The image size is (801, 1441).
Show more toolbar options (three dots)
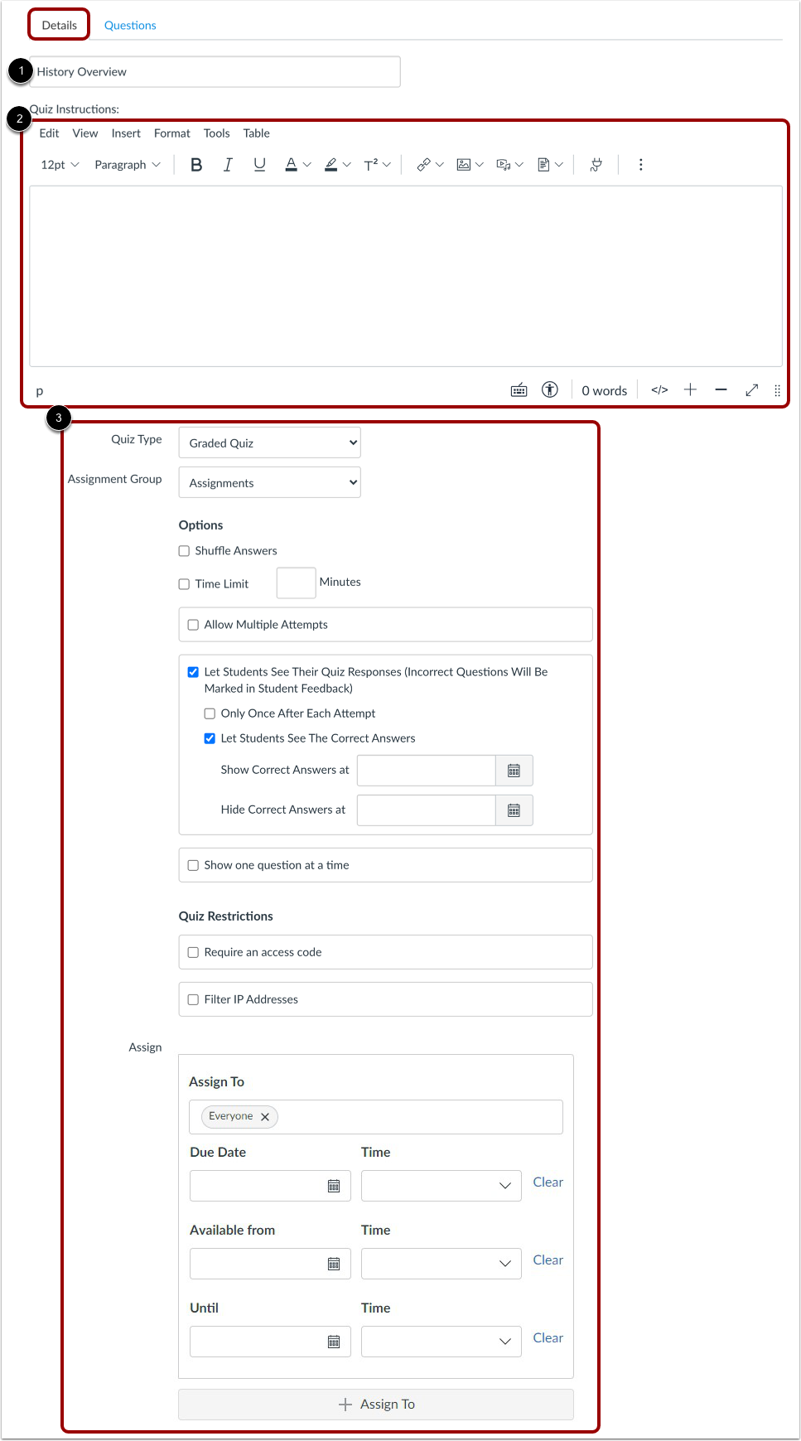click(640, 165)
